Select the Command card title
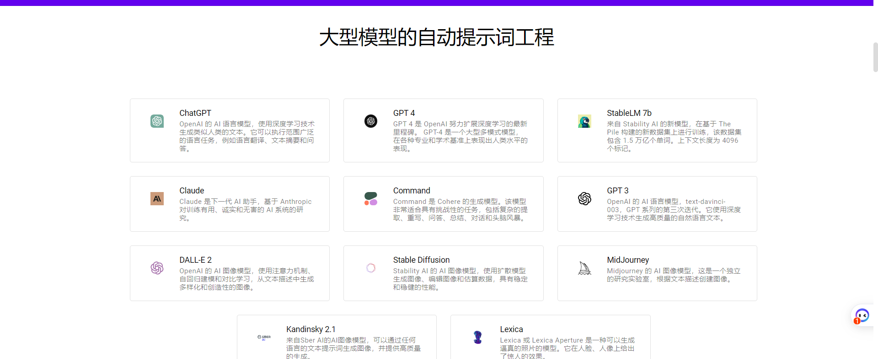This screenshot has height=359, width=878. coord(412,191)
